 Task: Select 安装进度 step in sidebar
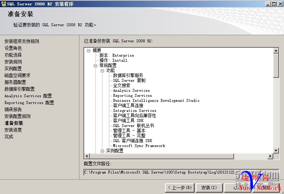tap(13, 130)
